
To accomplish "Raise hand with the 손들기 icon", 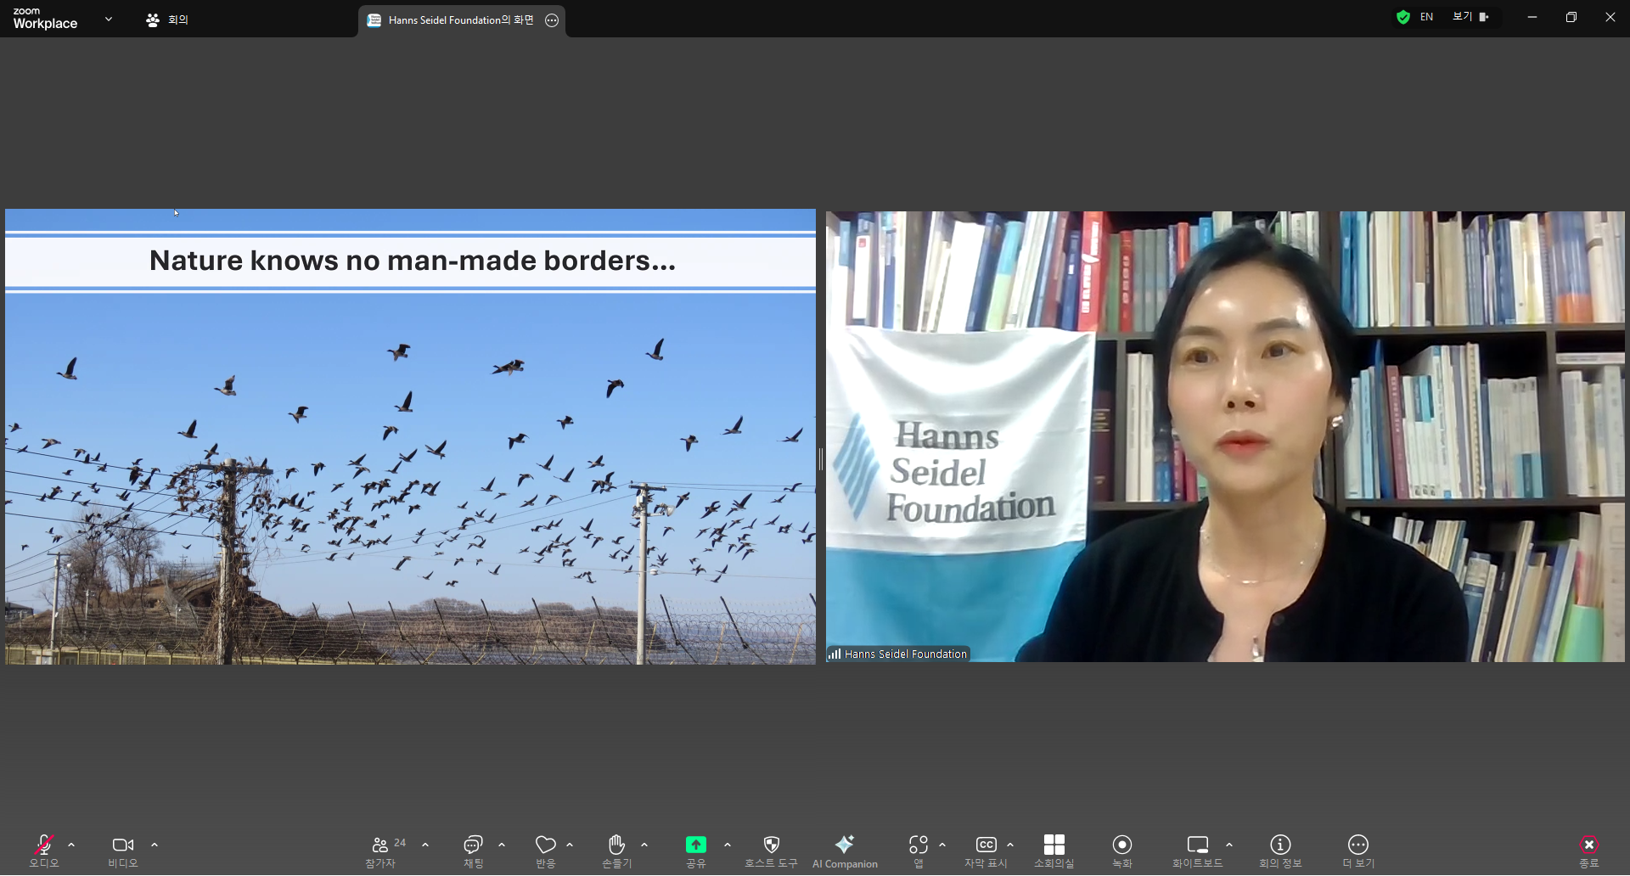I will point(616,845).
